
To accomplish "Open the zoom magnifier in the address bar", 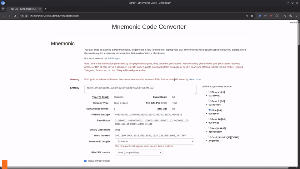I will pos(247,16).
